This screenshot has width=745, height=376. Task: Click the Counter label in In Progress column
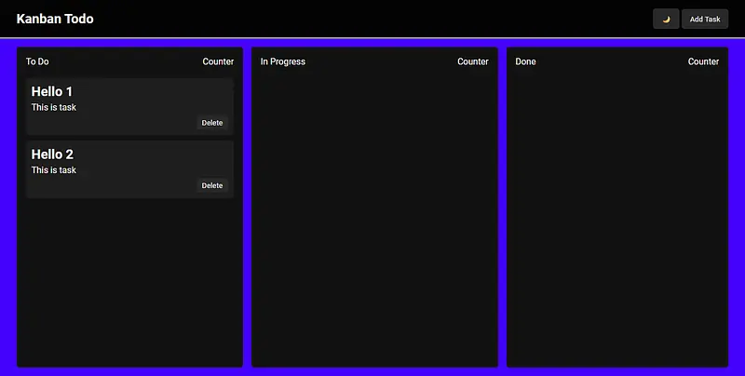[x=473, y=61]
